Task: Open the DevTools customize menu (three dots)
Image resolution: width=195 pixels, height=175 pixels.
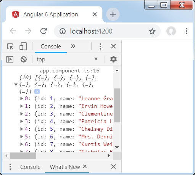Action: click(100, 47)
